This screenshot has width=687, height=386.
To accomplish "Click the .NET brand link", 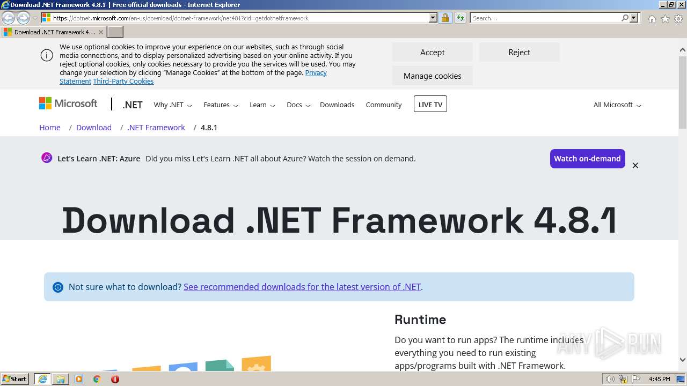I will (132, 105).
